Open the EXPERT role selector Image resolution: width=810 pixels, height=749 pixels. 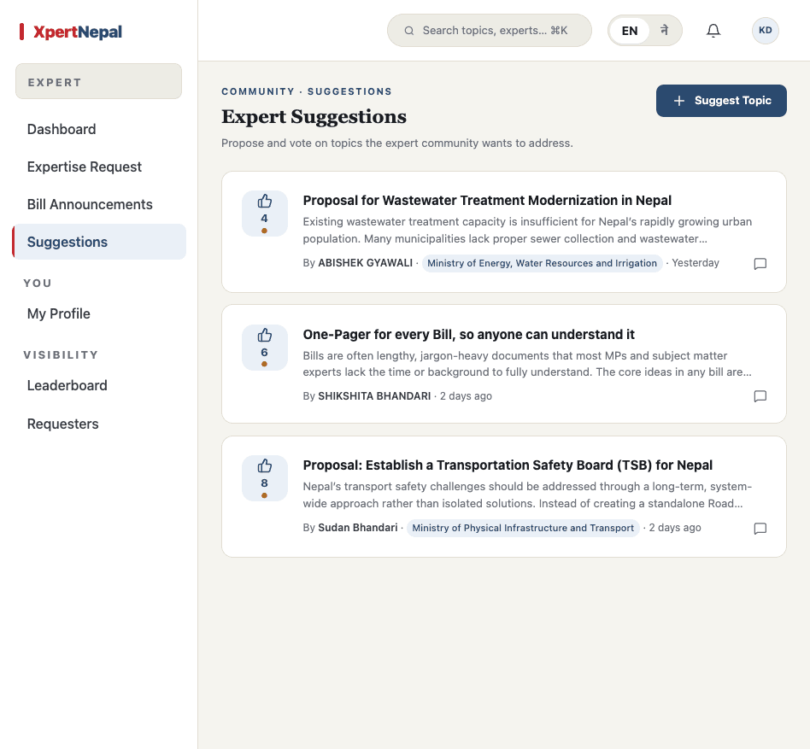click(98, 81)
